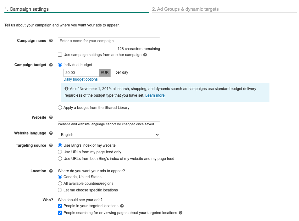Select Apply a budget from the Shared Library

click(60, 108)
